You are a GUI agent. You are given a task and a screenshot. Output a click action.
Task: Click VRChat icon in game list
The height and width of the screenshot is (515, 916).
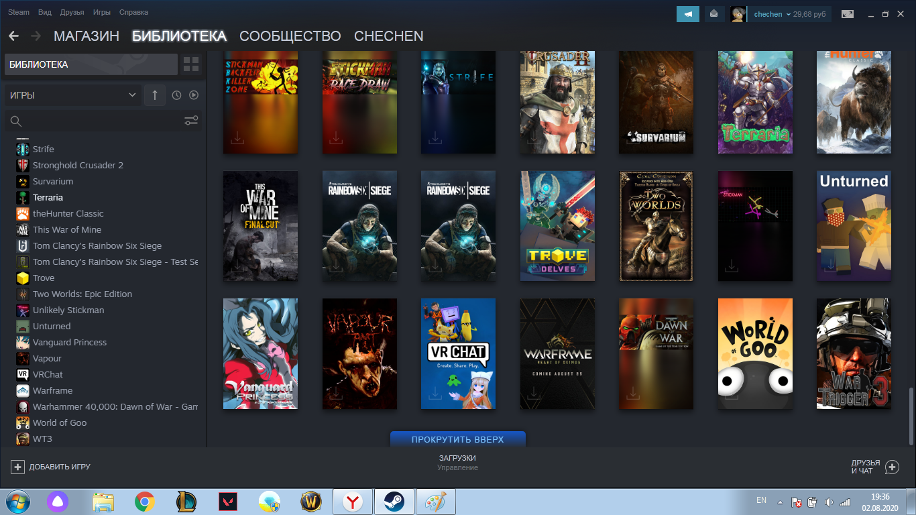23,374
